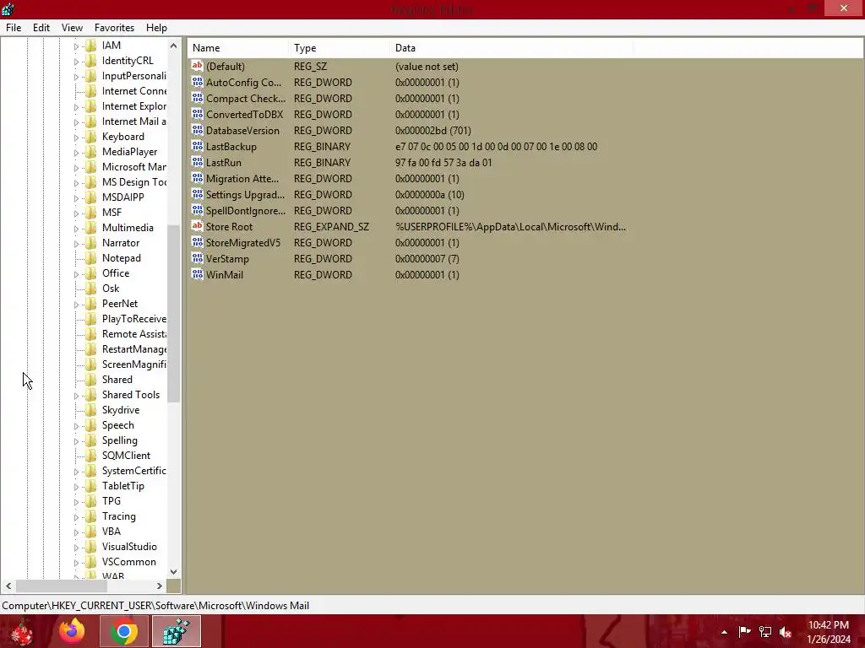Click the Store Root string icon

pos(197,226)
